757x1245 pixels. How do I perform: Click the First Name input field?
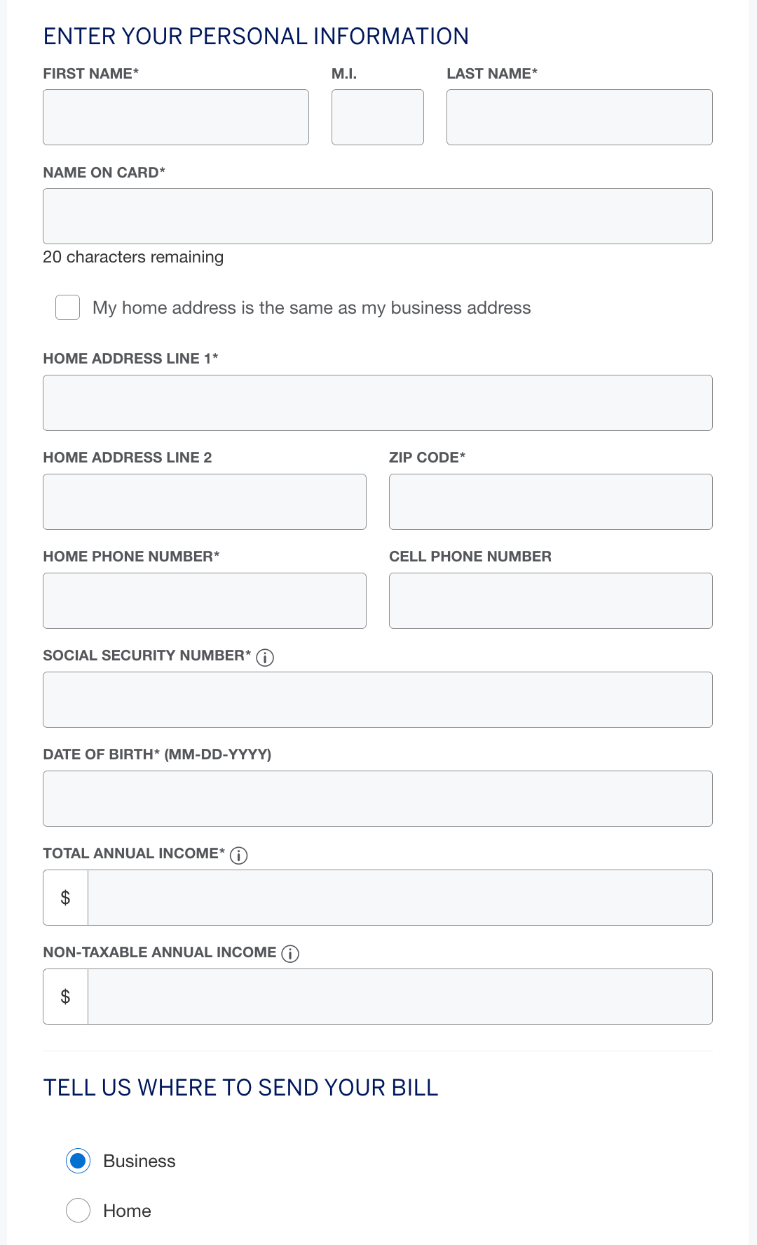176,116
